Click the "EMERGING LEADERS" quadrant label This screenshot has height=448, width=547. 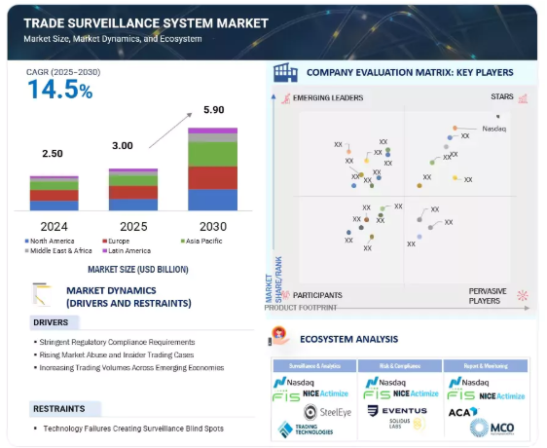coord(328,97)
